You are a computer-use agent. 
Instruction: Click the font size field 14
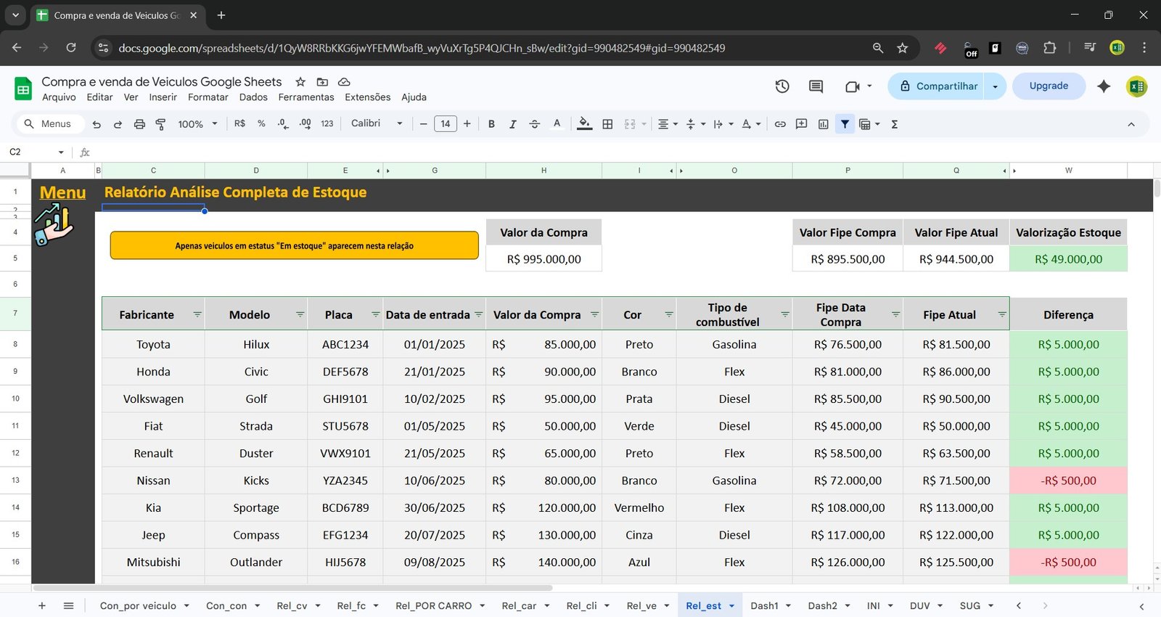click(445, 124)
